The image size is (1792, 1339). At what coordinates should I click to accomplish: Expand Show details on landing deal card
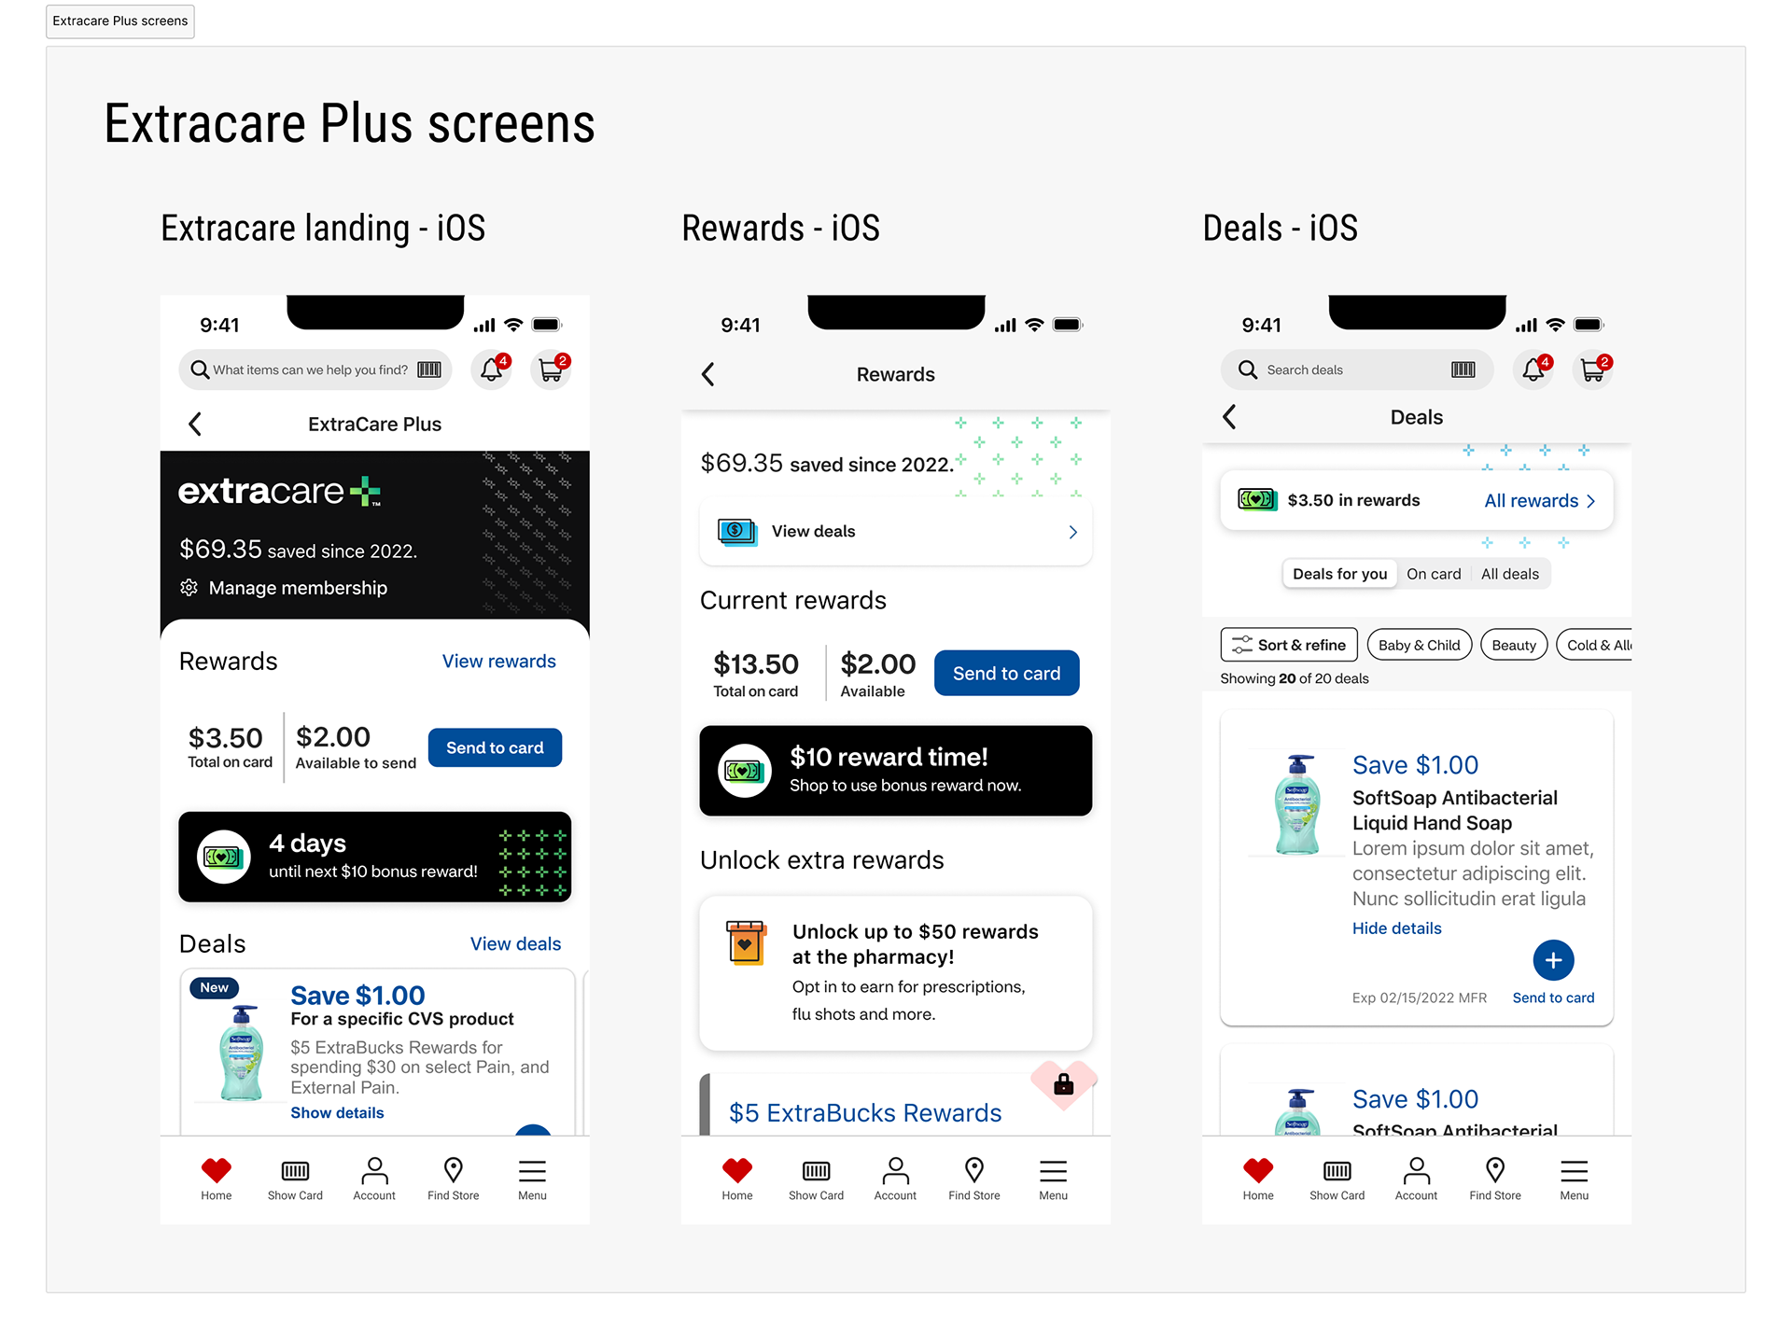coord(337,1112)
